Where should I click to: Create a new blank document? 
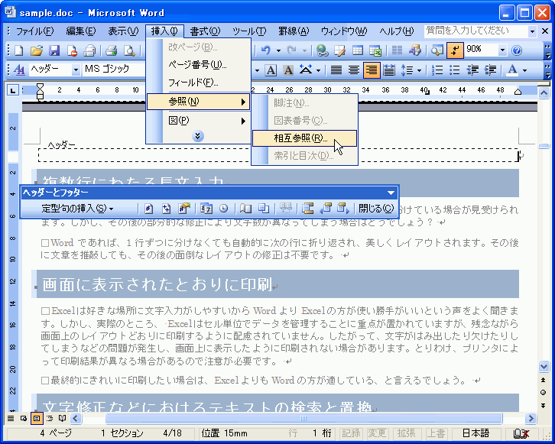click(19, 50)
